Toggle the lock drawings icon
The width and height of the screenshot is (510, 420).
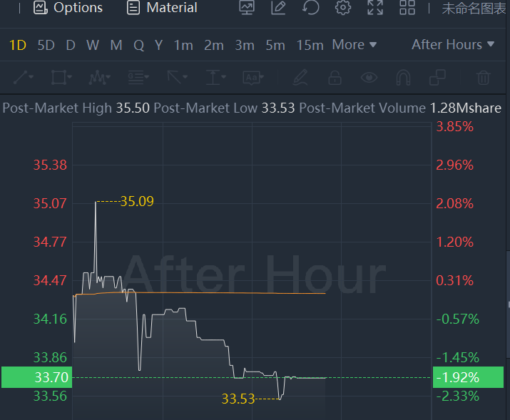(335, 77)
